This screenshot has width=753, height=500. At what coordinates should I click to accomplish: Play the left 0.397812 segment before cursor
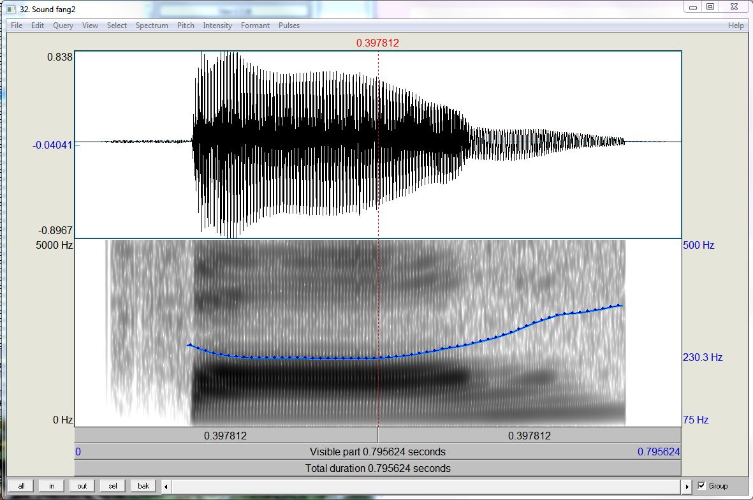click(x=226, y=436)
